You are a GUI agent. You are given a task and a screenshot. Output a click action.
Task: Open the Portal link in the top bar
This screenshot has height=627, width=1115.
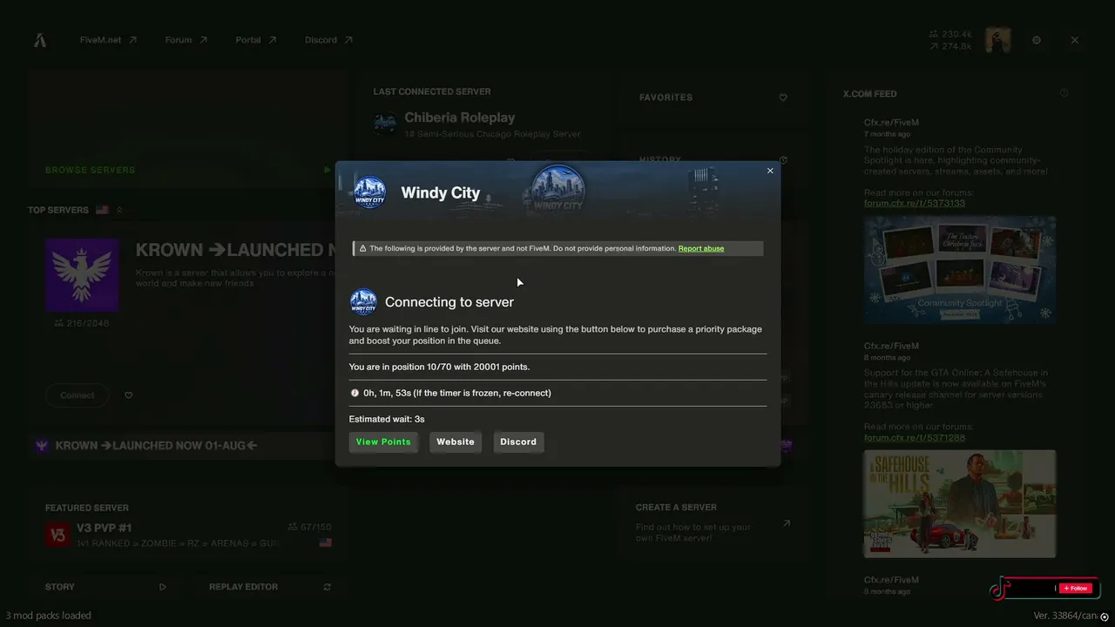click(x=255, y=40)
